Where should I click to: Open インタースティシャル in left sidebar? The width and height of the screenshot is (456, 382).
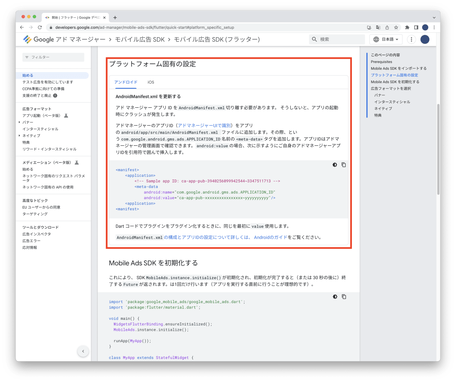coord(40,129)
